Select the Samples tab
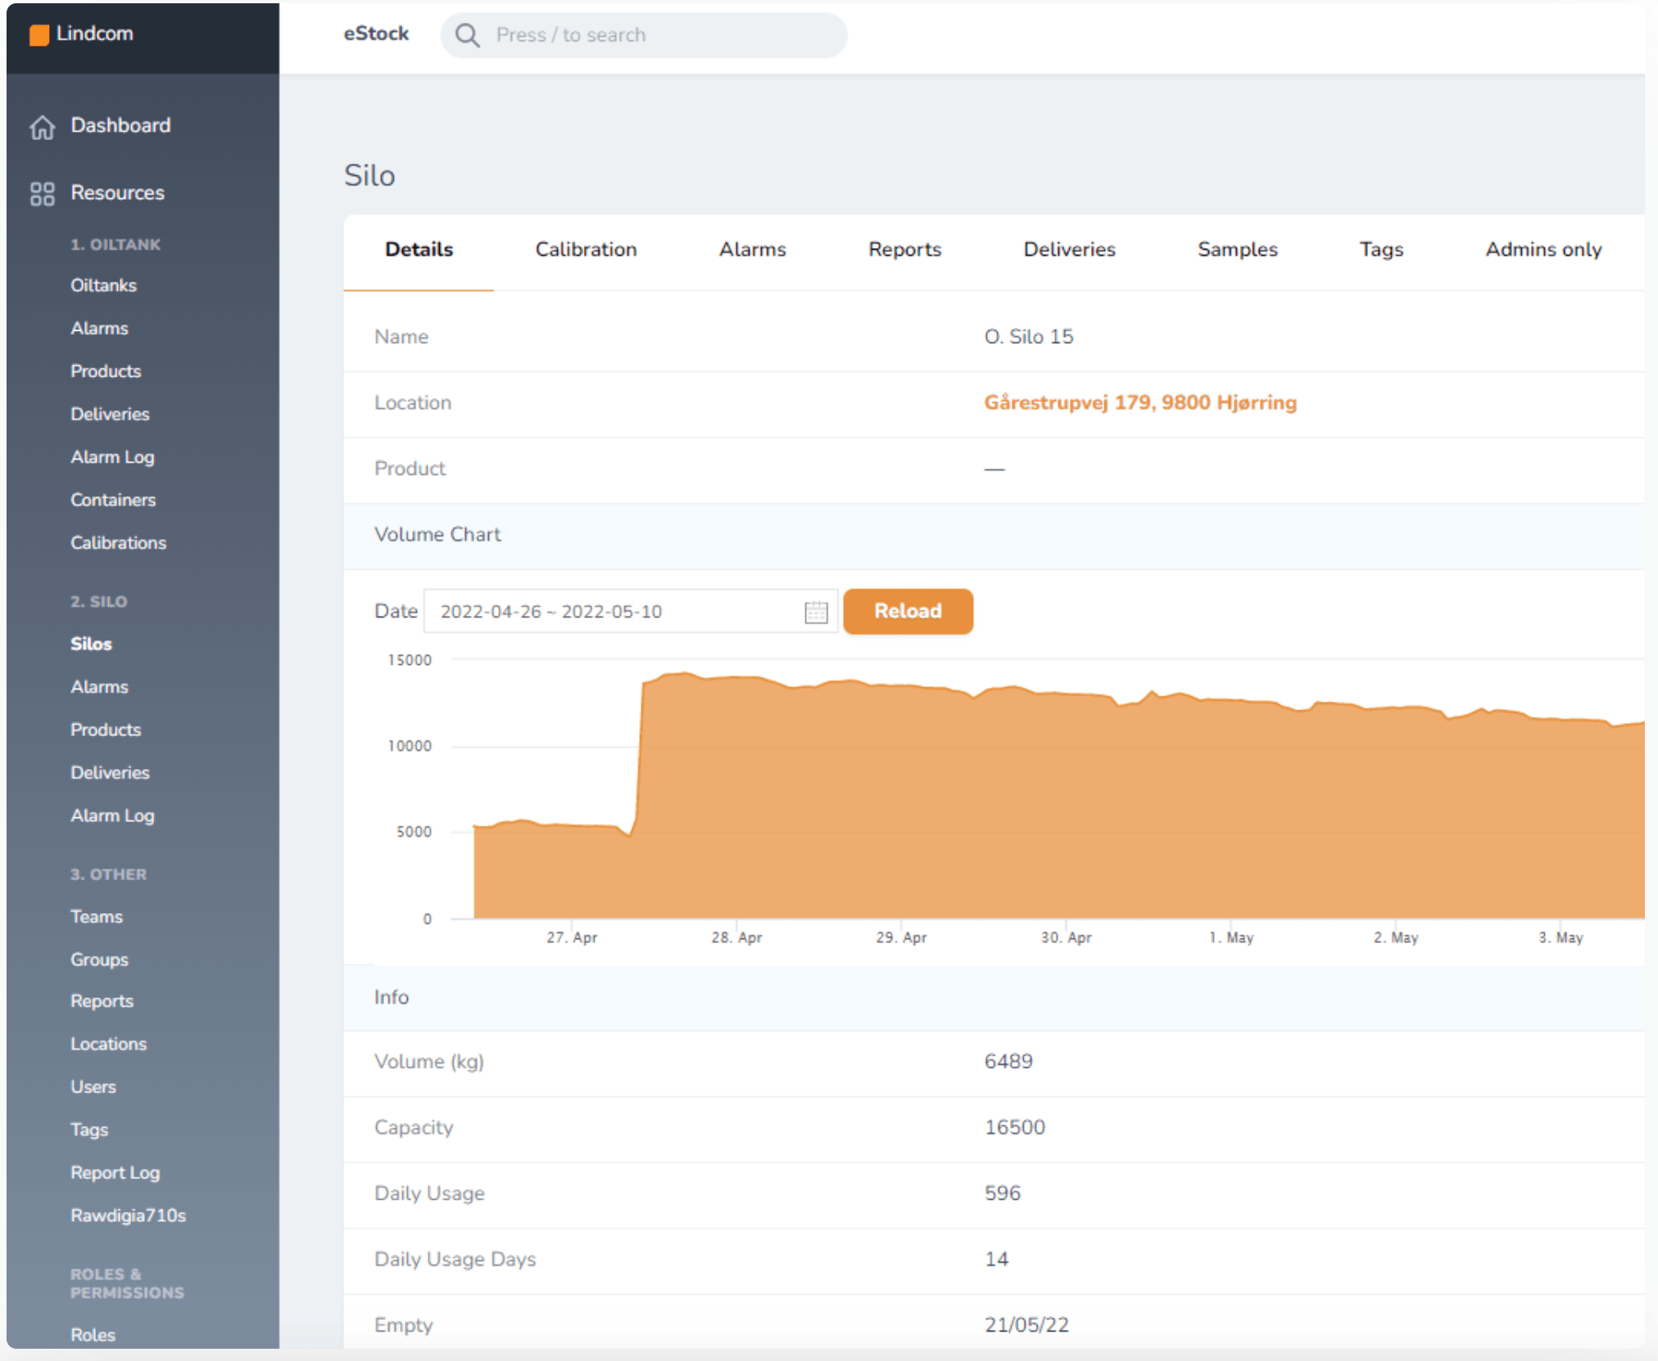The image size is (1658, 1361). pos(1237,250)
